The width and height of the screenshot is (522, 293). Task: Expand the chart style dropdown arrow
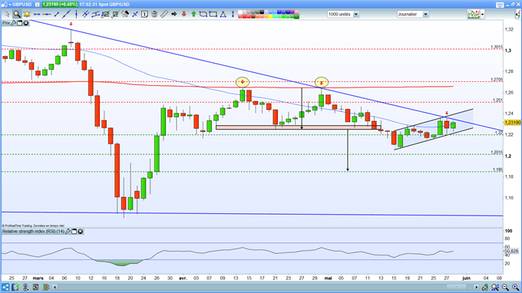click(x=482, y=15)
